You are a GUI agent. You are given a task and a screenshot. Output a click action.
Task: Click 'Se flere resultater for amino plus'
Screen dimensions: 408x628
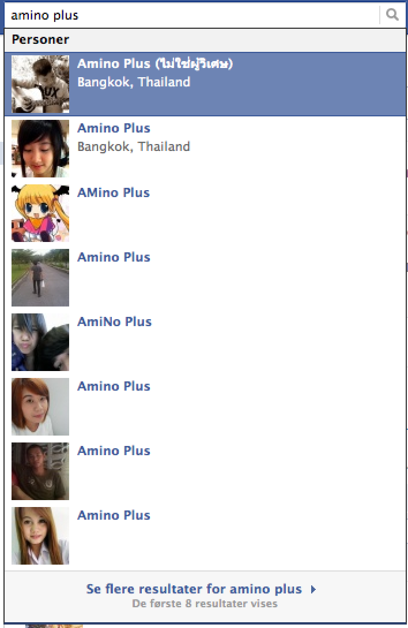tap(194, 589)
